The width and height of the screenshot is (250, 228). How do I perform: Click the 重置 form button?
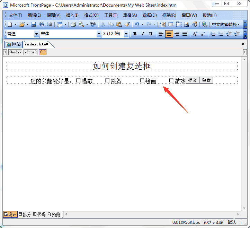click(x=206, y=80)
